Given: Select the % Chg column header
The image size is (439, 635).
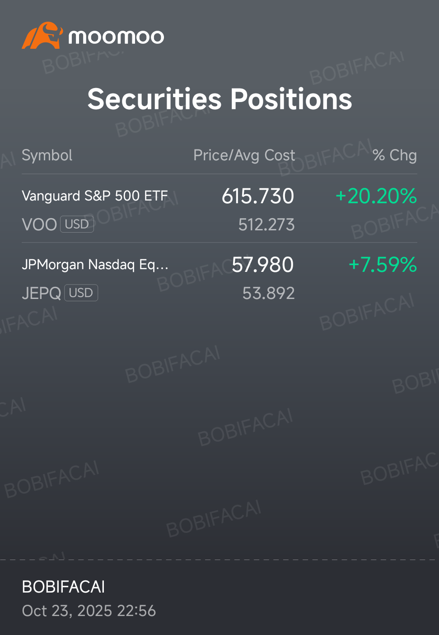Looking at the screenshot, I should point(394,155).
